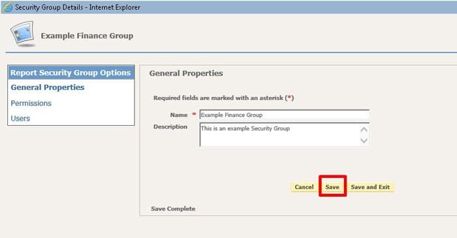Click the Save Complete status message
The width and height of the screenshot is (457, 238).
pos(173,209)
